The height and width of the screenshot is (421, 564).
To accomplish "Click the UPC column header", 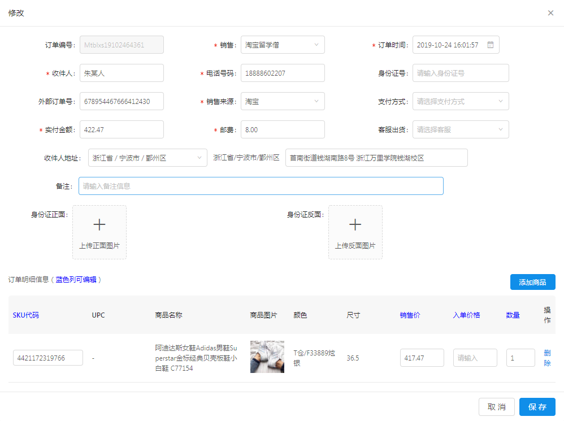I will [x=98, y=315].
